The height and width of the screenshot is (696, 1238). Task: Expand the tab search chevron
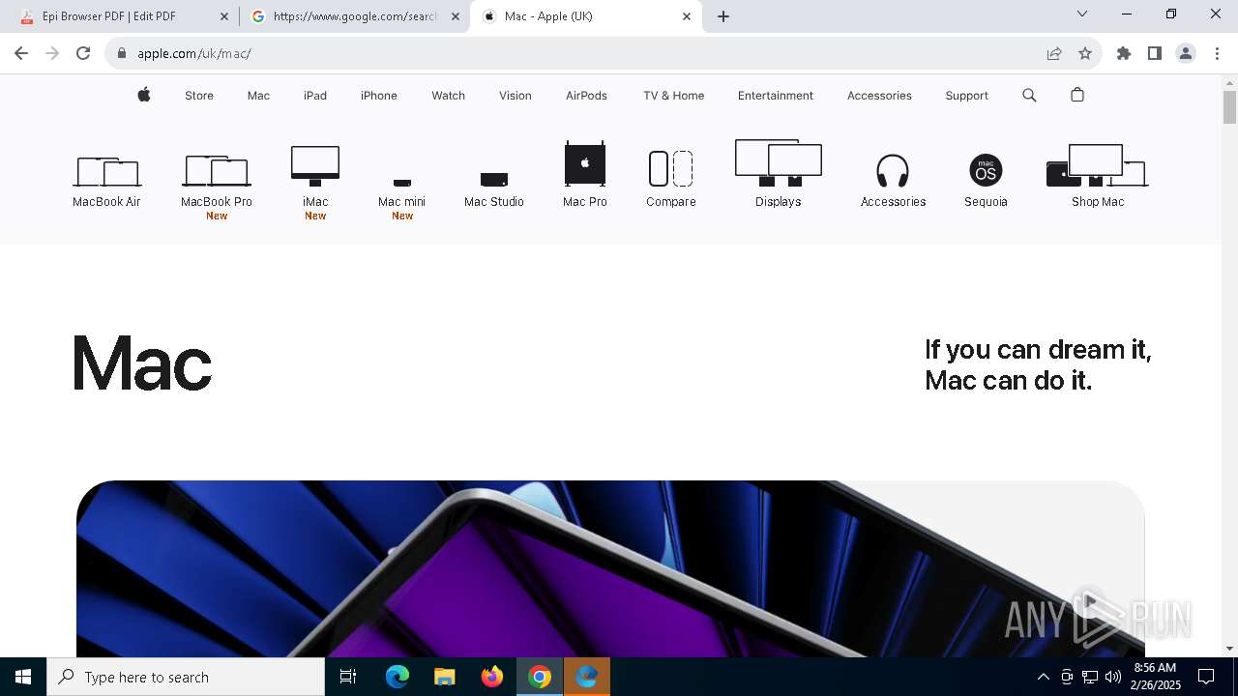coord(1082,14)
